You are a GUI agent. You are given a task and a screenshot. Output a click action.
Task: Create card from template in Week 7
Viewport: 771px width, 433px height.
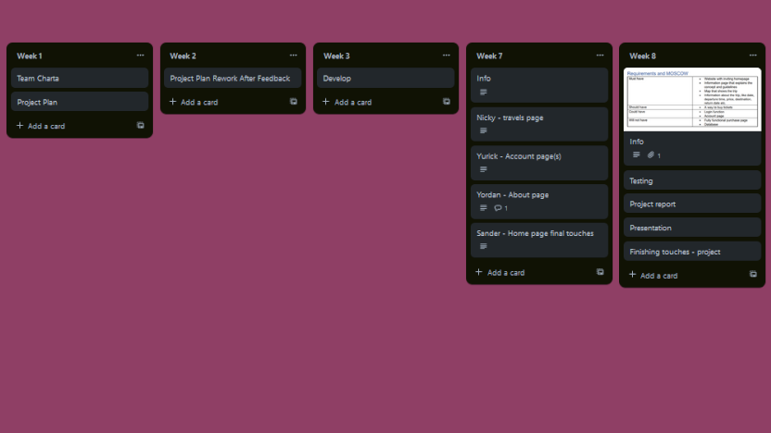(x=600, y=272)
